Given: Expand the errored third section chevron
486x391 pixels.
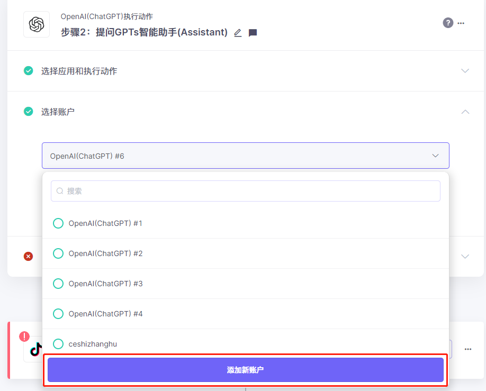Looking at the screenshot, I should 465,256.
